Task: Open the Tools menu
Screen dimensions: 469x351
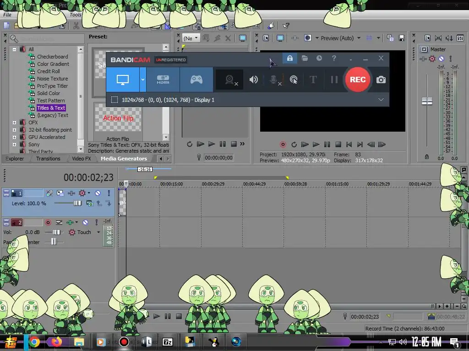Action: click(76, 15)
